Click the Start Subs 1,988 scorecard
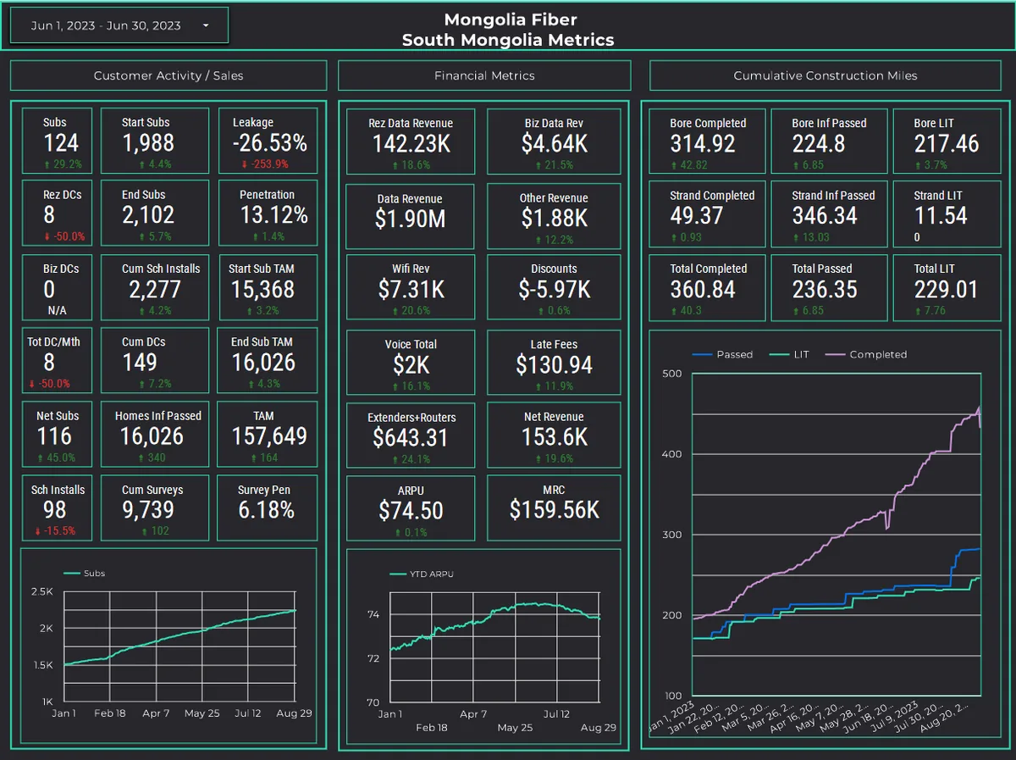Image resolution: width=1016 pixels, height=760 pixels. coord(155,141)
